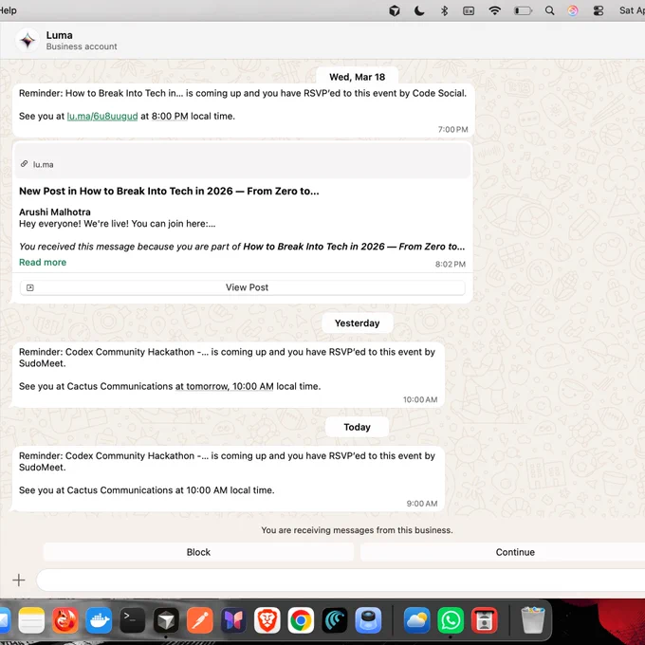
Task: Click the keyboard input source icon in menu bar
Action: (x=469, y=11)
